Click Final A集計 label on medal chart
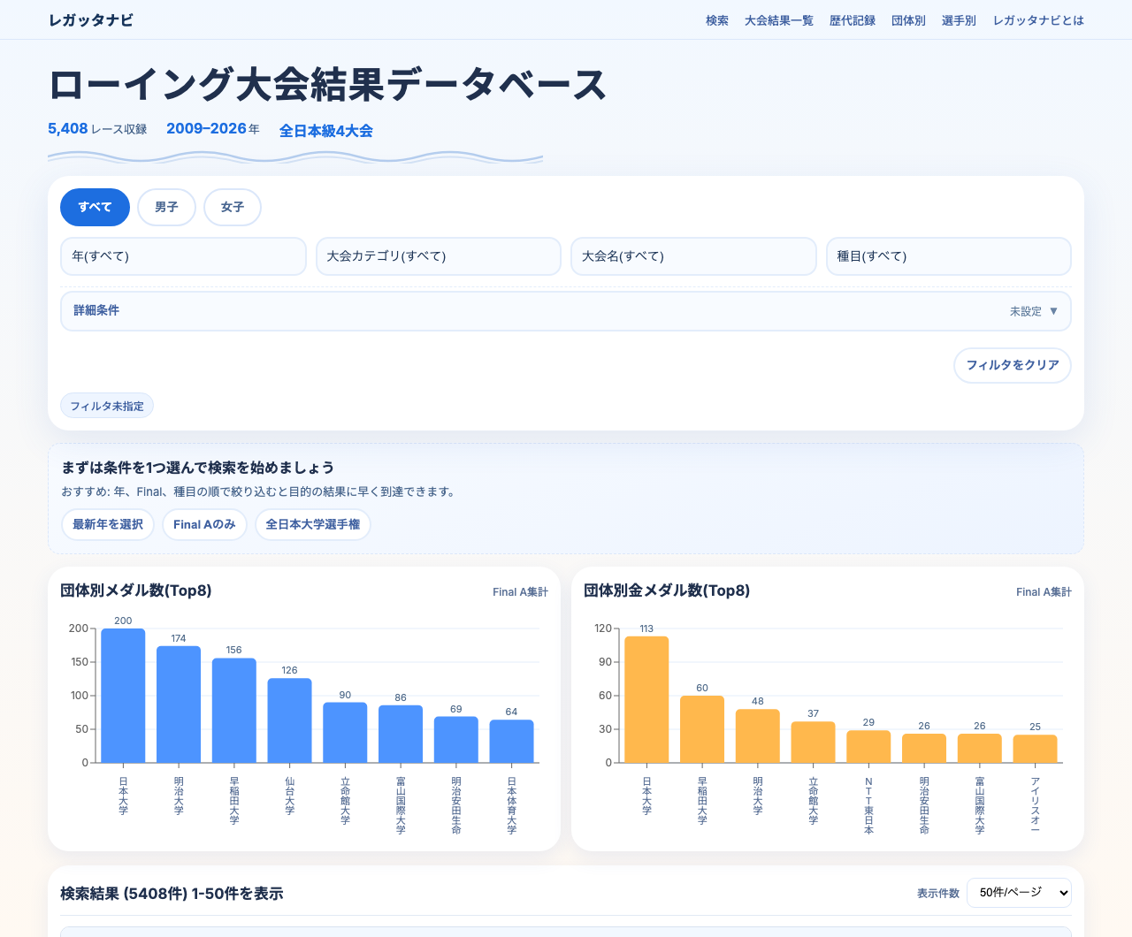Viewport: 1132px width, 937px height. [x=520, y=592]
